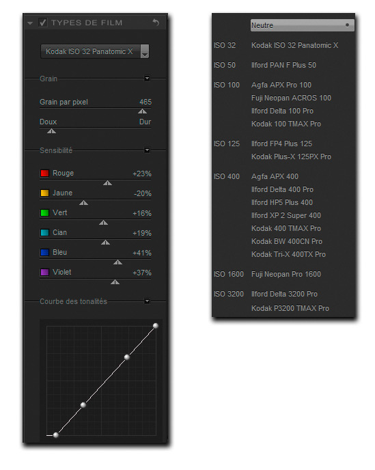
Task: Collapse the Sensibilité section arrow
Action: coord(147,150)
